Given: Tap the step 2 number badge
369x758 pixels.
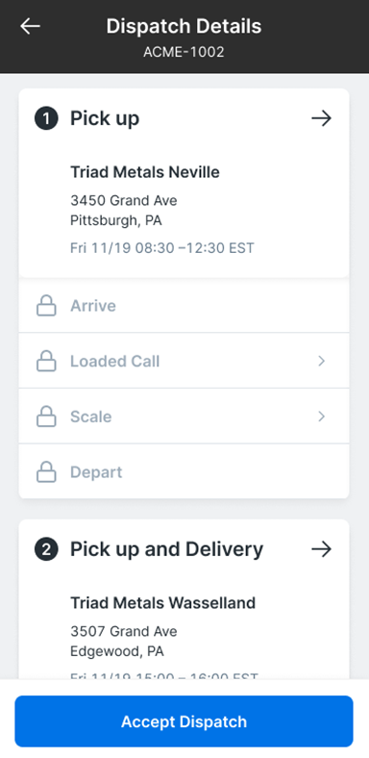Looking at the screenshot, I should pyautogui.click(x=46, y=549).
